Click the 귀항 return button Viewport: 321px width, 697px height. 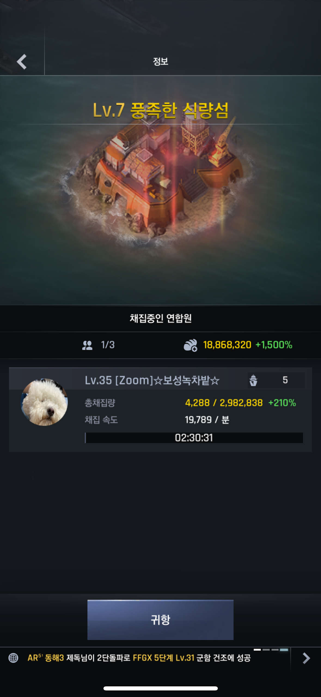(x=160, y=620)
